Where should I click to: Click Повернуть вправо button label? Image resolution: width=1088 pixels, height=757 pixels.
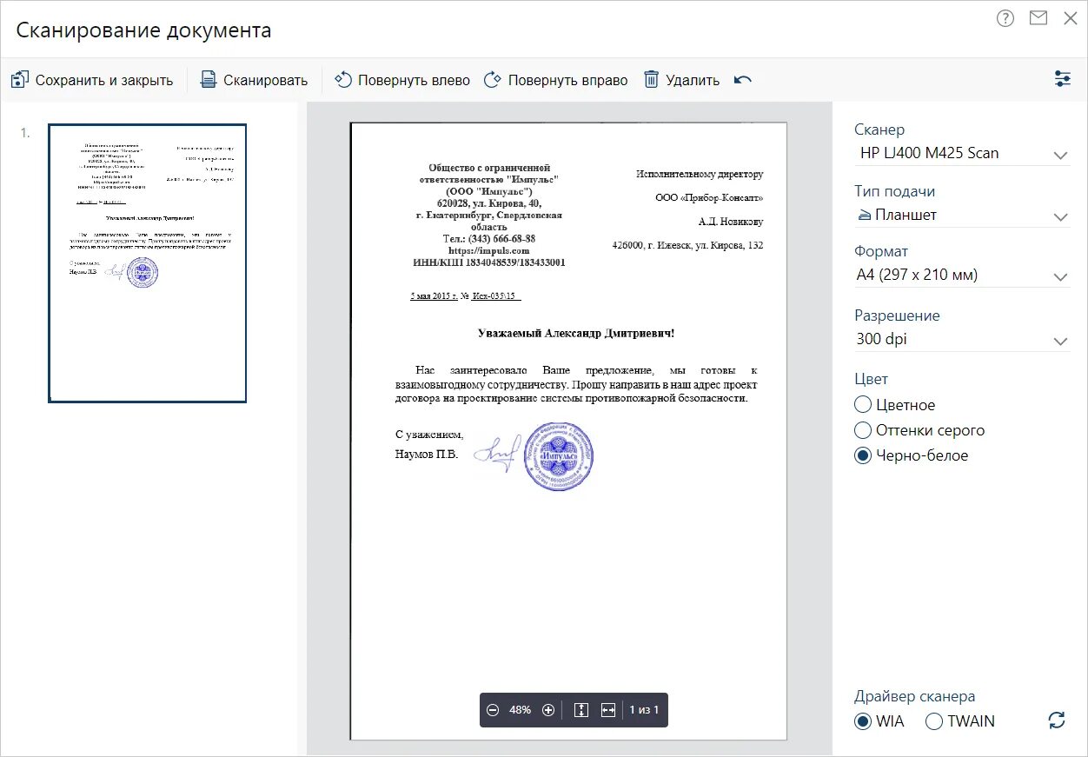click(x=567, y=80)
